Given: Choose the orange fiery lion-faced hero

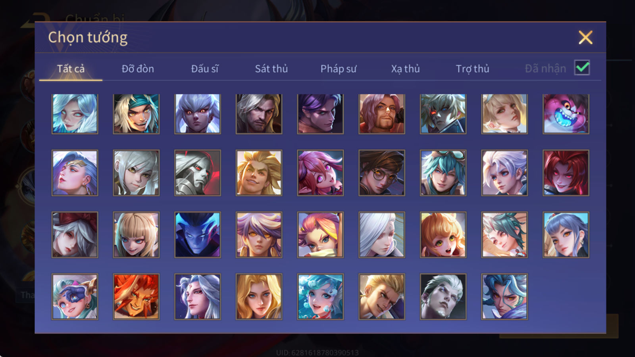Looking at the screenshot, I should click(x=136, y=296).
